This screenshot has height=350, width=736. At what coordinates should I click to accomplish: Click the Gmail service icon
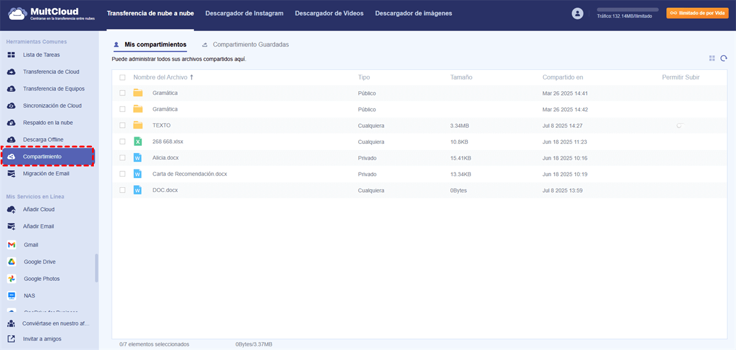pos(11,245)
